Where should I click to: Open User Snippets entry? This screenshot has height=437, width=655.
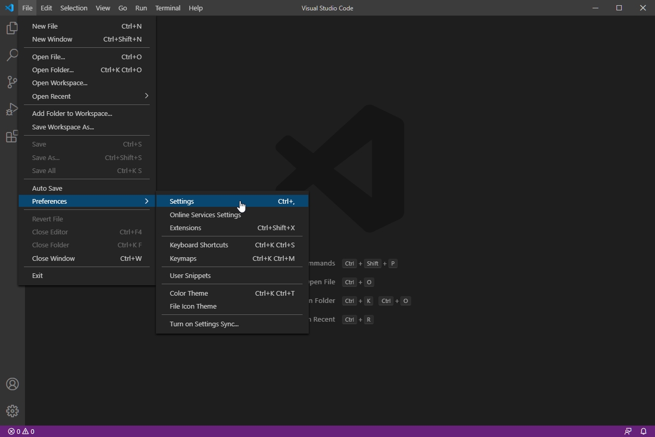232,275
